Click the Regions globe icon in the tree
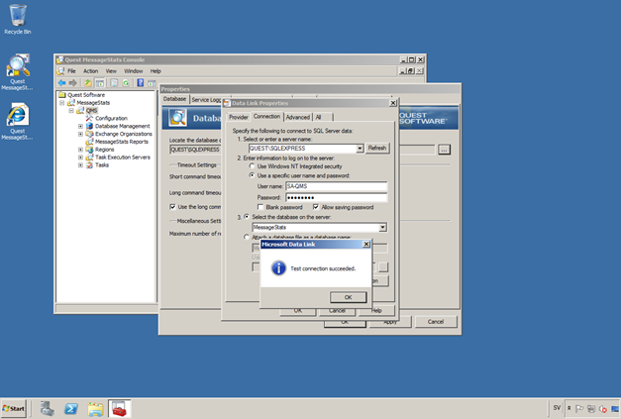Screen dimensions: 621x419 click(89, 150)
